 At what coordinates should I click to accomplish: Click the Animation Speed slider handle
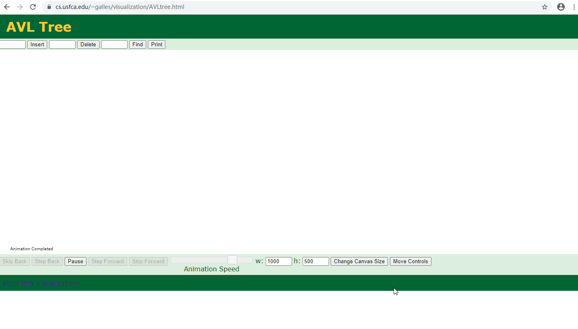tap(232, 260)
